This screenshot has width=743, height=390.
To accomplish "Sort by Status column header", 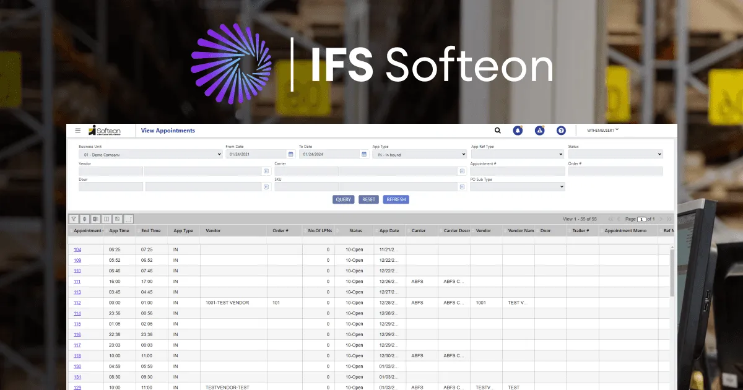I will [x=355, y=231].
